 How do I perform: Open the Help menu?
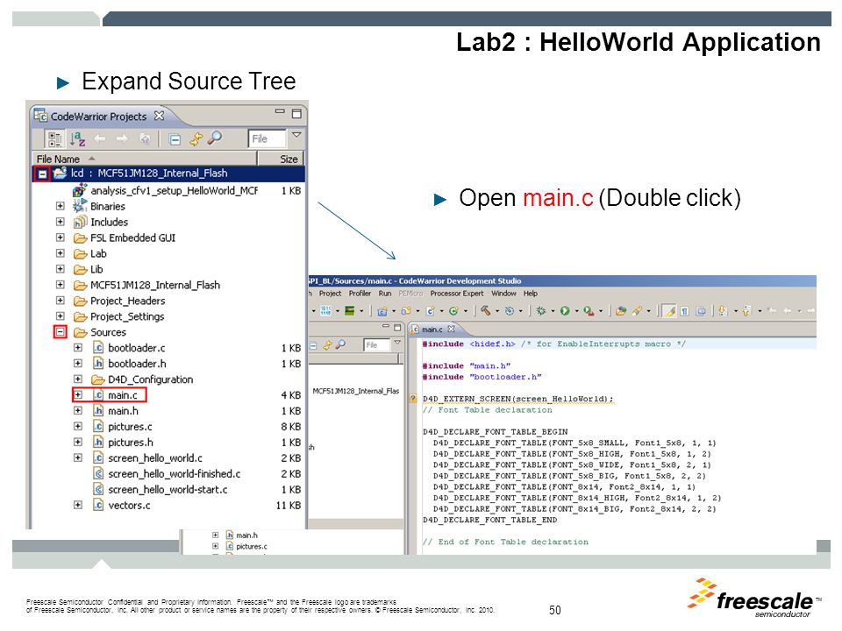[x=531, y=294]
